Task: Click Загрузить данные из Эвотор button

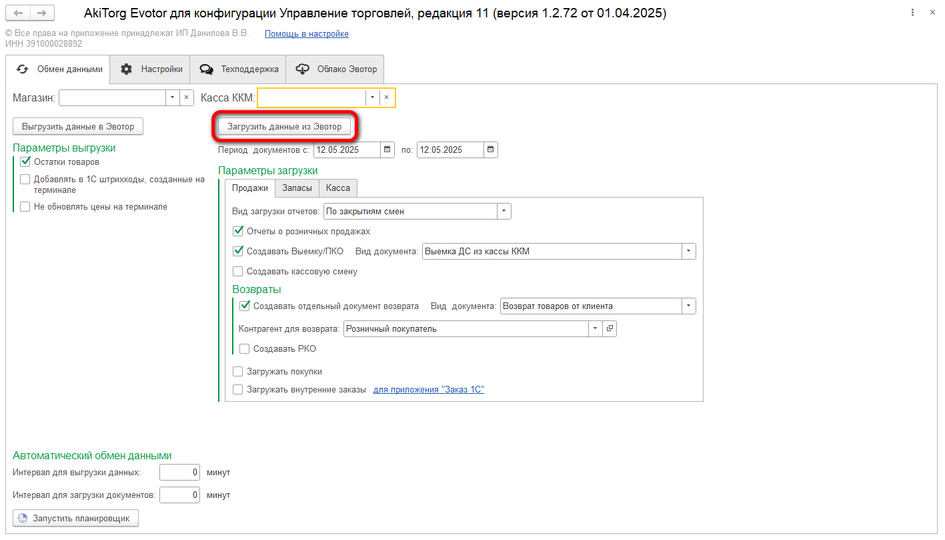Action: [x=285, y=126]
